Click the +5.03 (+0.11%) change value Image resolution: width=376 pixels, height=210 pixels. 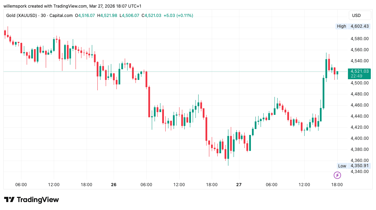[178, 16]
